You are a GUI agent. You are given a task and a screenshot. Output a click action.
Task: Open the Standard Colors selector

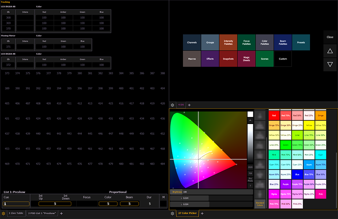(260, 204)
